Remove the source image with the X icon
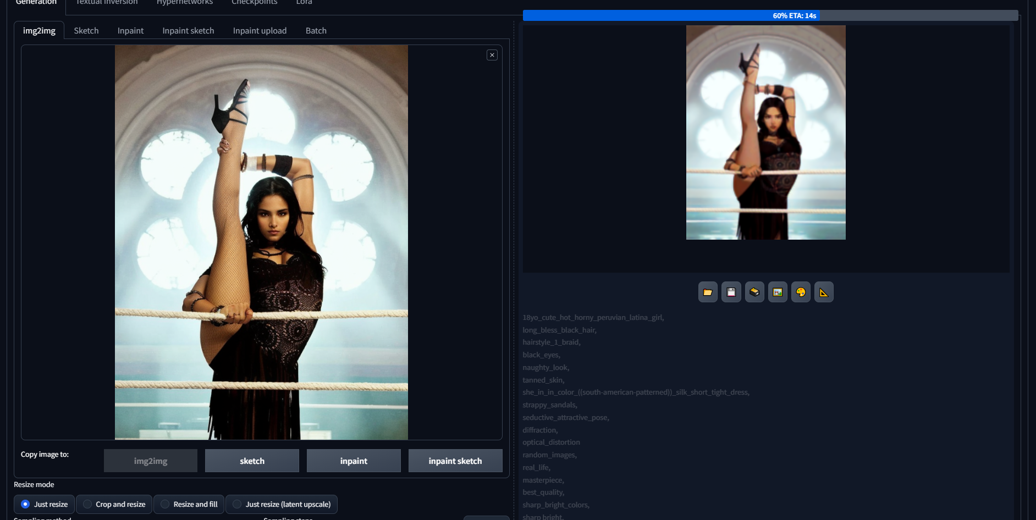 492,55
